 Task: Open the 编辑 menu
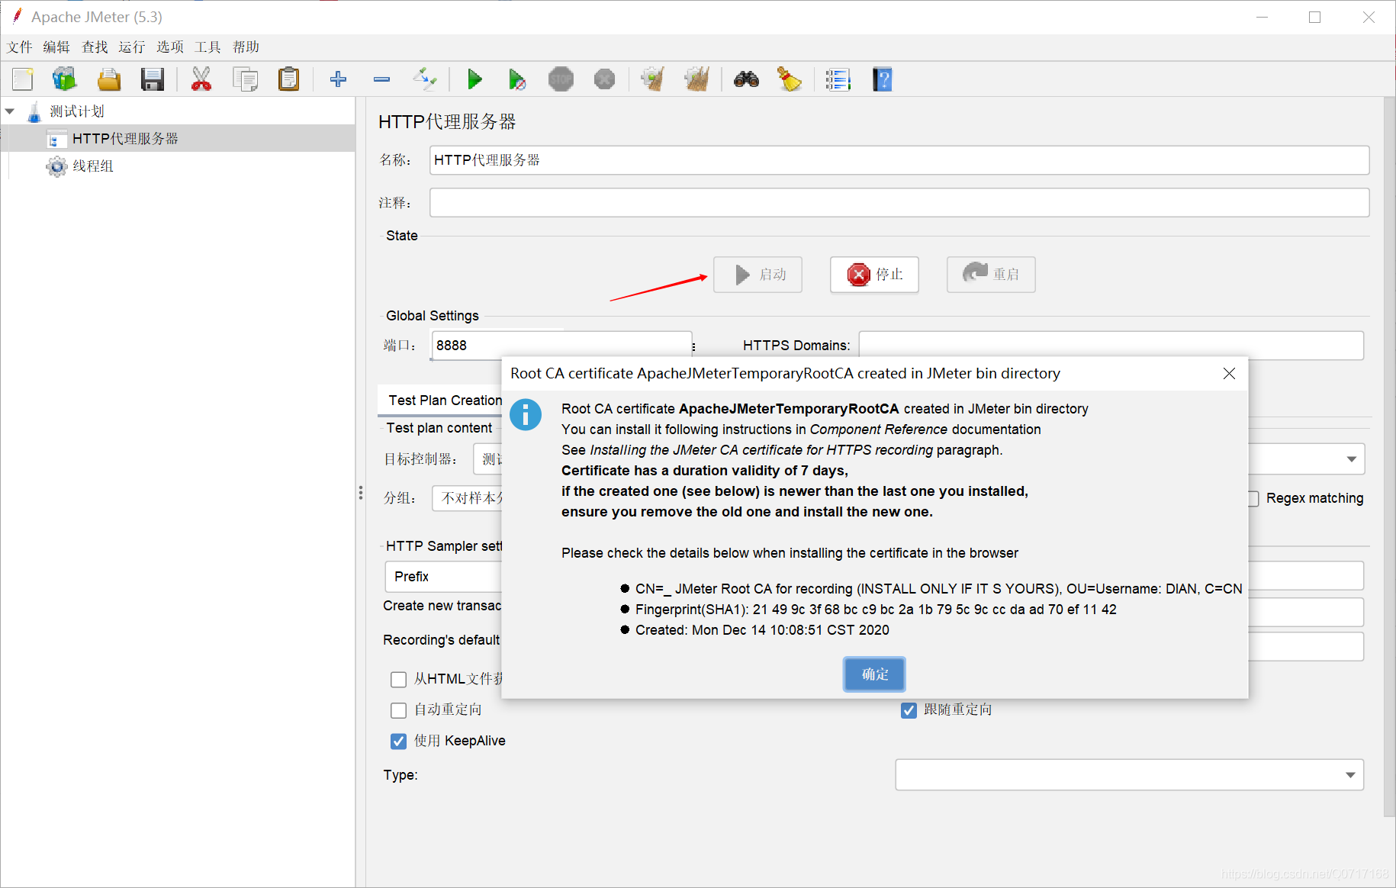coord(56,47)
